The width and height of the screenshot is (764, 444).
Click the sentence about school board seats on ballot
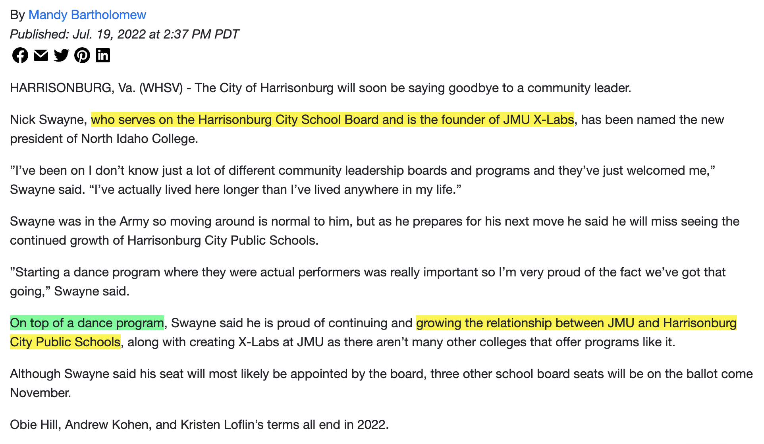[381, 383]
